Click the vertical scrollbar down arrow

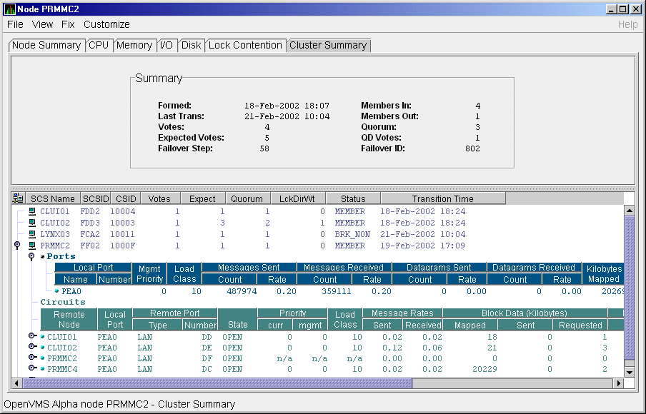coord(630,372)
